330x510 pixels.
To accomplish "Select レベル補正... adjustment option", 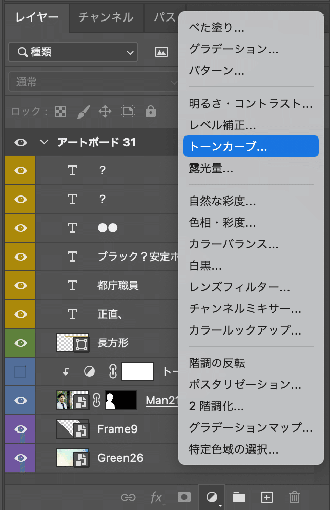I will click(222, 125).
